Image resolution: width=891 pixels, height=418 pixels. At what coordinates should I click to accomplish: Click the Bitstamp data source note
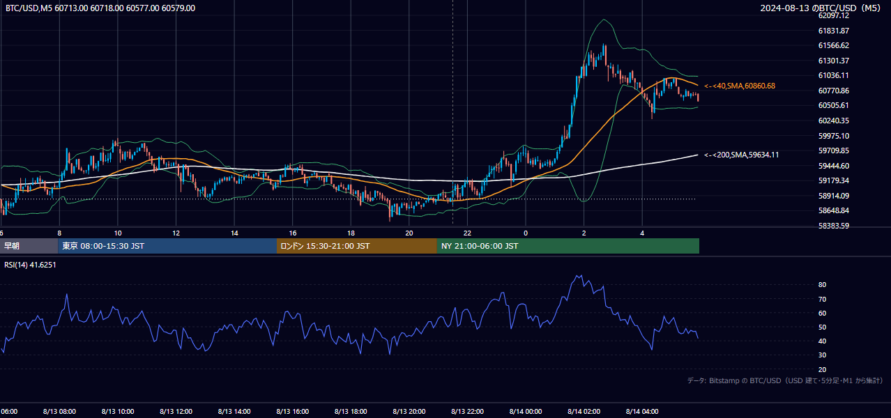(785, 380)
